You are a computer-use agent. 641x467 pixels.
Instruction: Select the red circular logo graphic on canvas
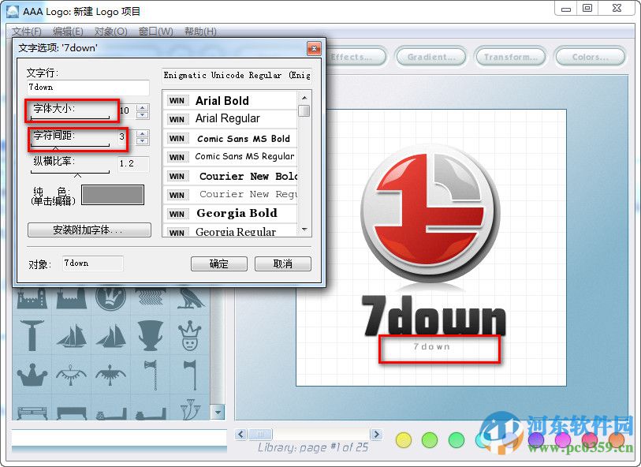pos(430,212)
